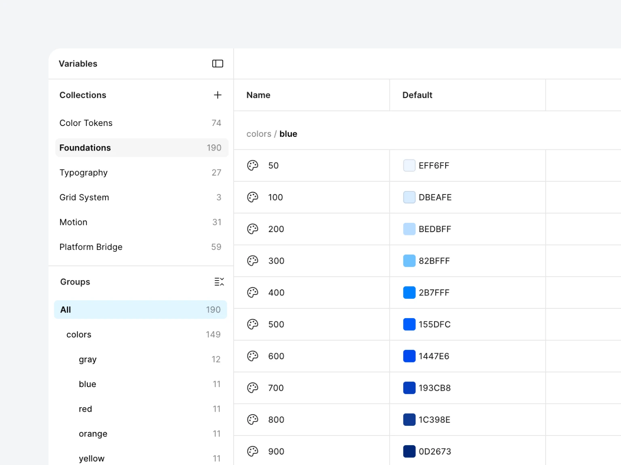Open the 82BFFF color swatch

point(409,261)
